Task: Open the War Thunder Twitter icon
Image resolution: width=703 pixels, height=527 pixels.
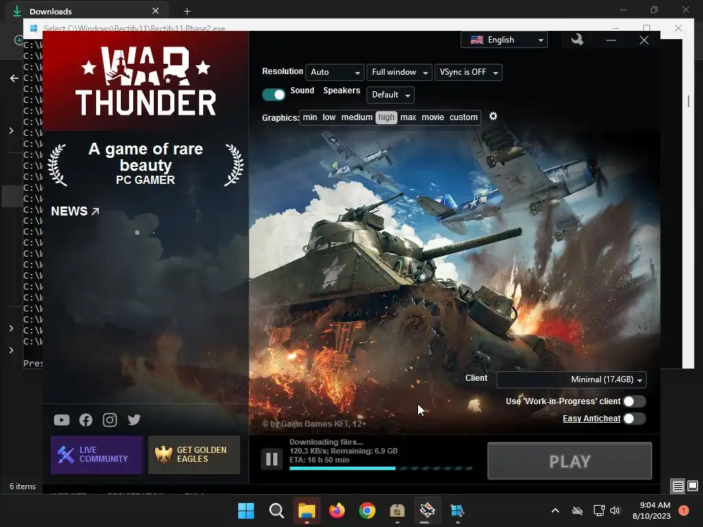Action: point(134,419)
